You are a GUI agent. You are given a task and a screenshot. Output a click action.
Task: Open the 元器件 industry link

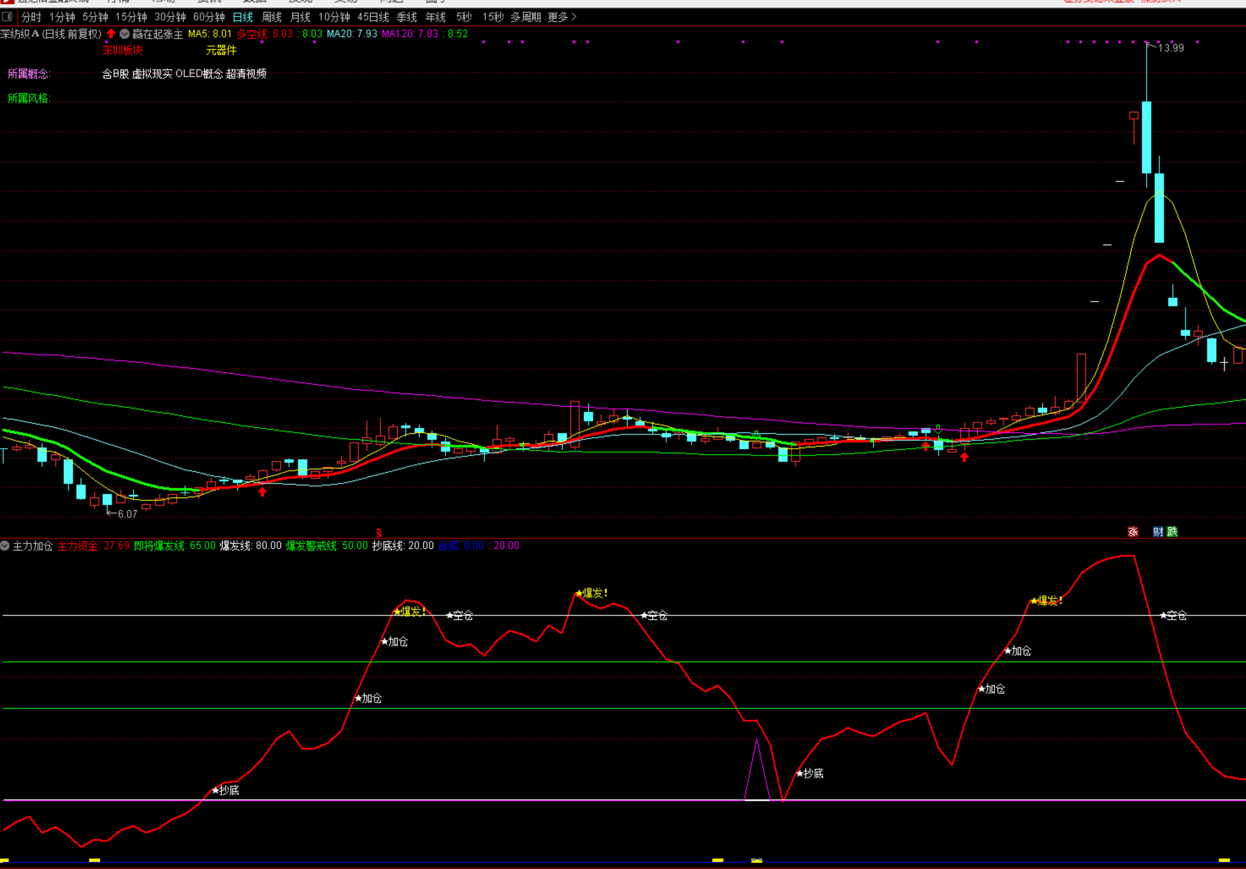coord(221,50)
